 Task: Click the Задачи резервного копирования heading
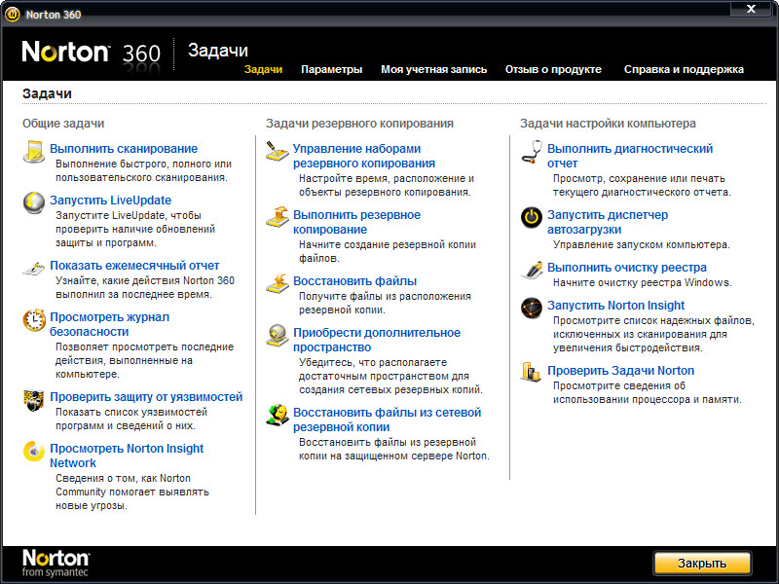click(359, 124)
